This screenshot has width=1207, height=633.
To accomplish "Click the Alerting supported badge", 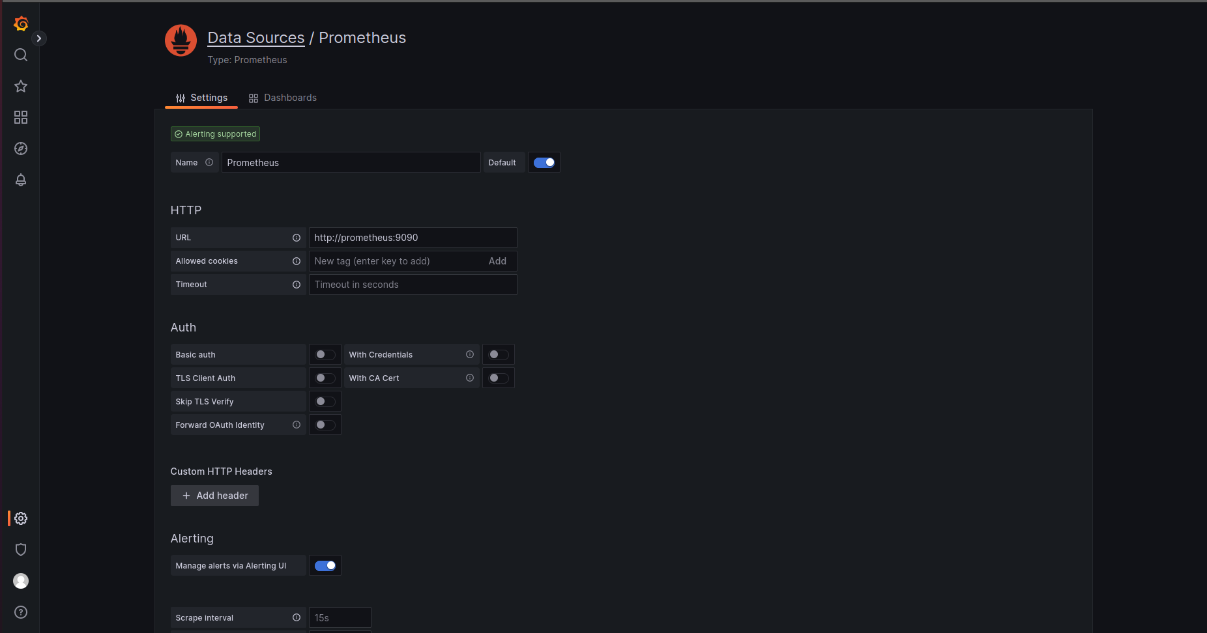I will (215, 134).
